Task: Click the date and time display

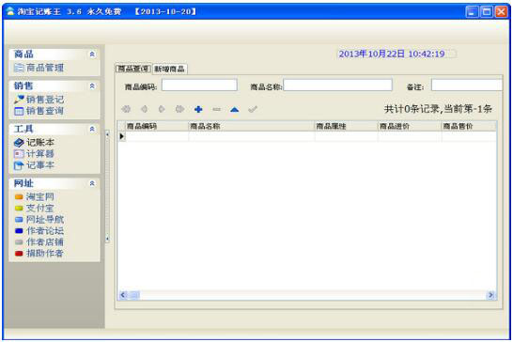Action: point(392,54)
